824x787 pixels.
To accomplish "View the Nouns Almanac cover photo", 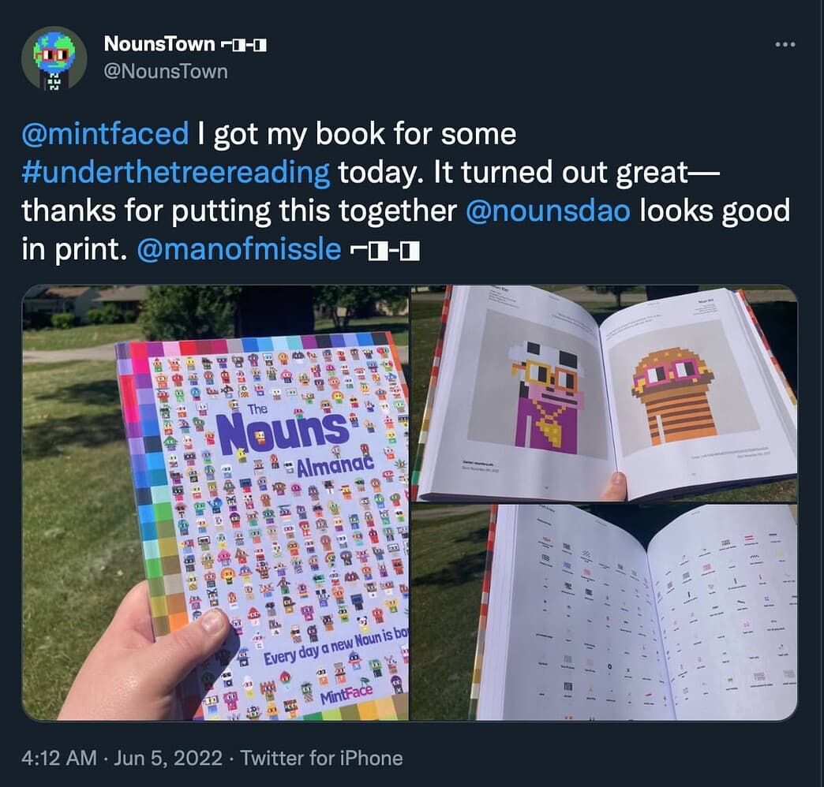I will click(x=215, y=502).
